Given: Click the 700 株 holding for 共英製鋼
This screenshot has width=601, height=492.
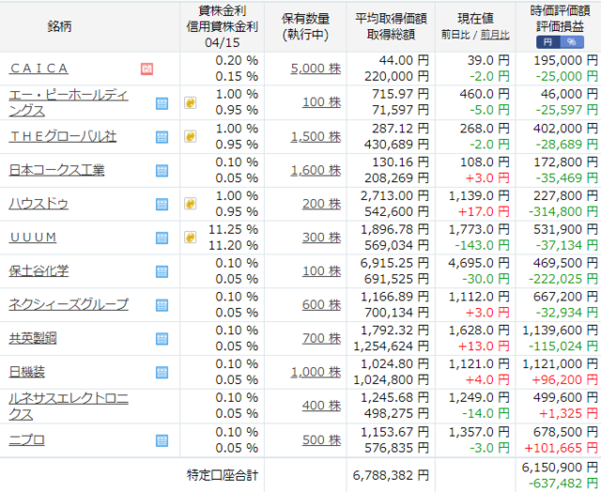Looking at the screenshot, I should 321,338.
